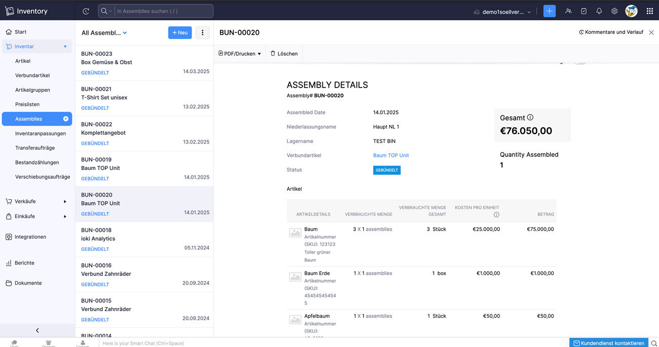This screenshot has height=347, width=659.
Task: Expand the Einkäufe menu section
Action: click(65, 216)
